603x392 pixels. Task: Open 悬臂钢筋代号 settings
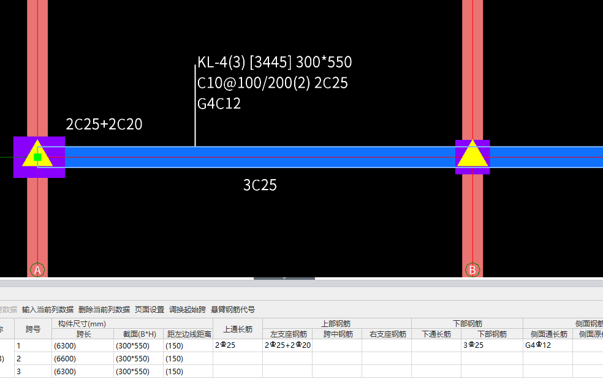(233, 310)
